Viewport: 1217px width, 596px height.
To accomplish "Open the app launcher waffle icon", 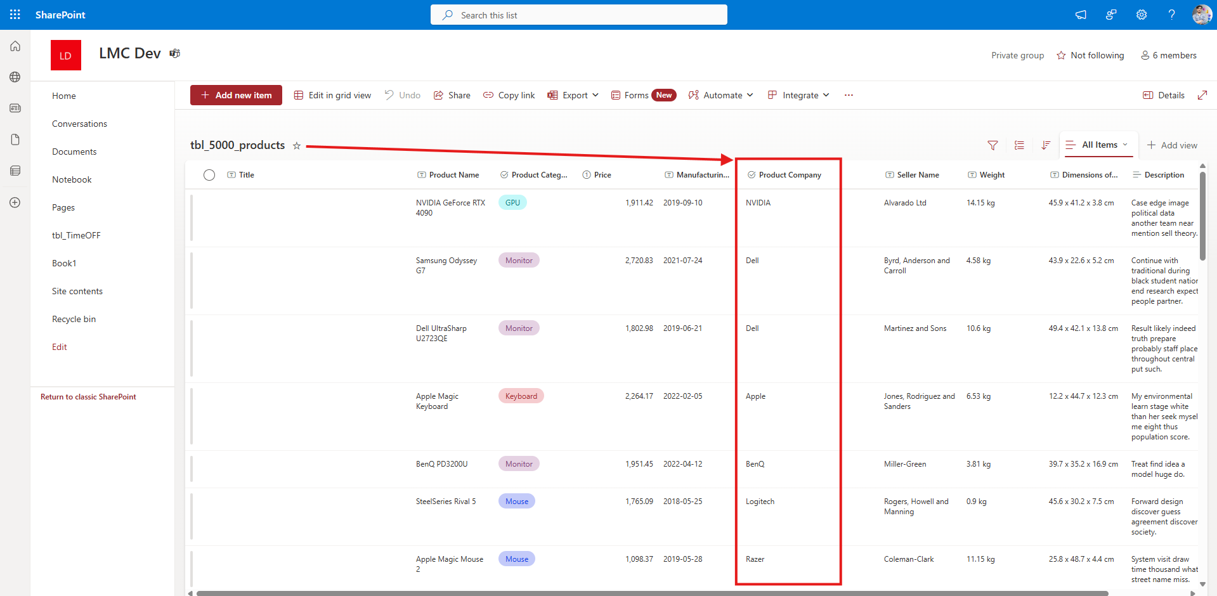I will (15, 15).
